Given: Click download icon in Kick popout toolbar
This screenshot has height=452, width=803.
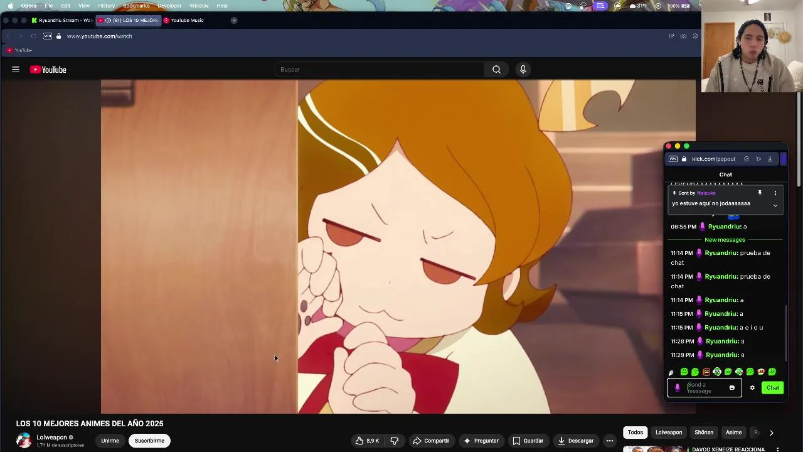Looking at the screenshot, I should 770,159.
